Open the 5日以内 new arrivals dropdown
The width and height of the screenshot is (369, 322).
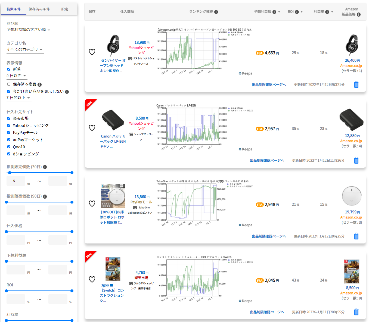(17, 76)
